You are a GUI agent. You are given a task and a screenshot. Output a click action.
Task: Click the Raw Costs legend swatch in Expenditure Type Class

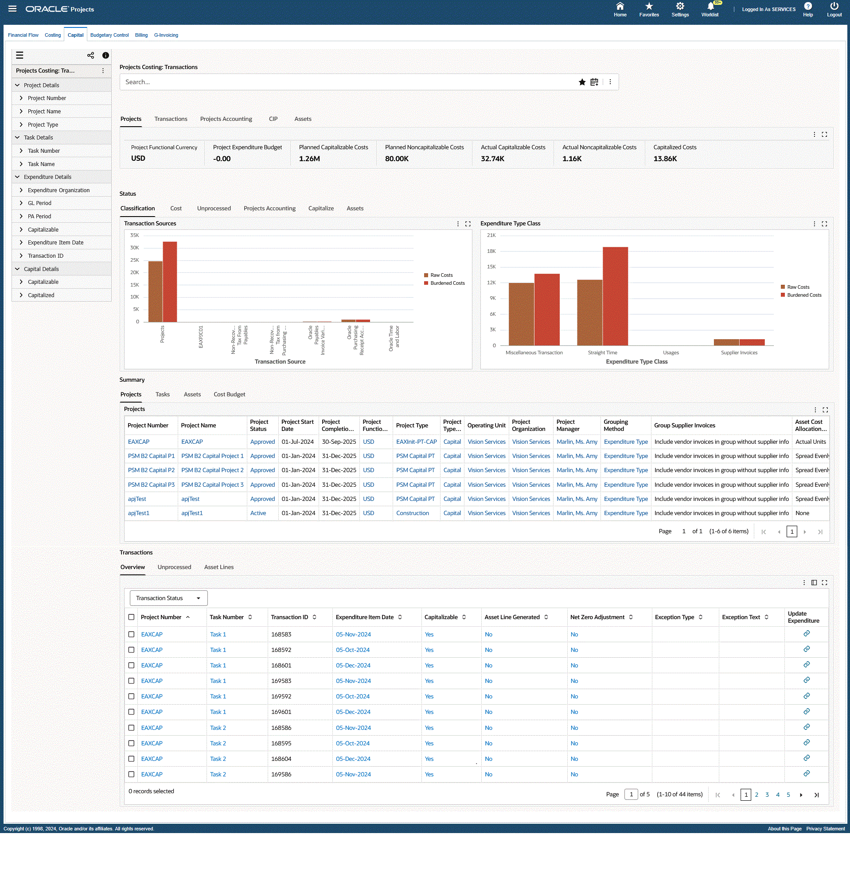click(x=783, y=287)
